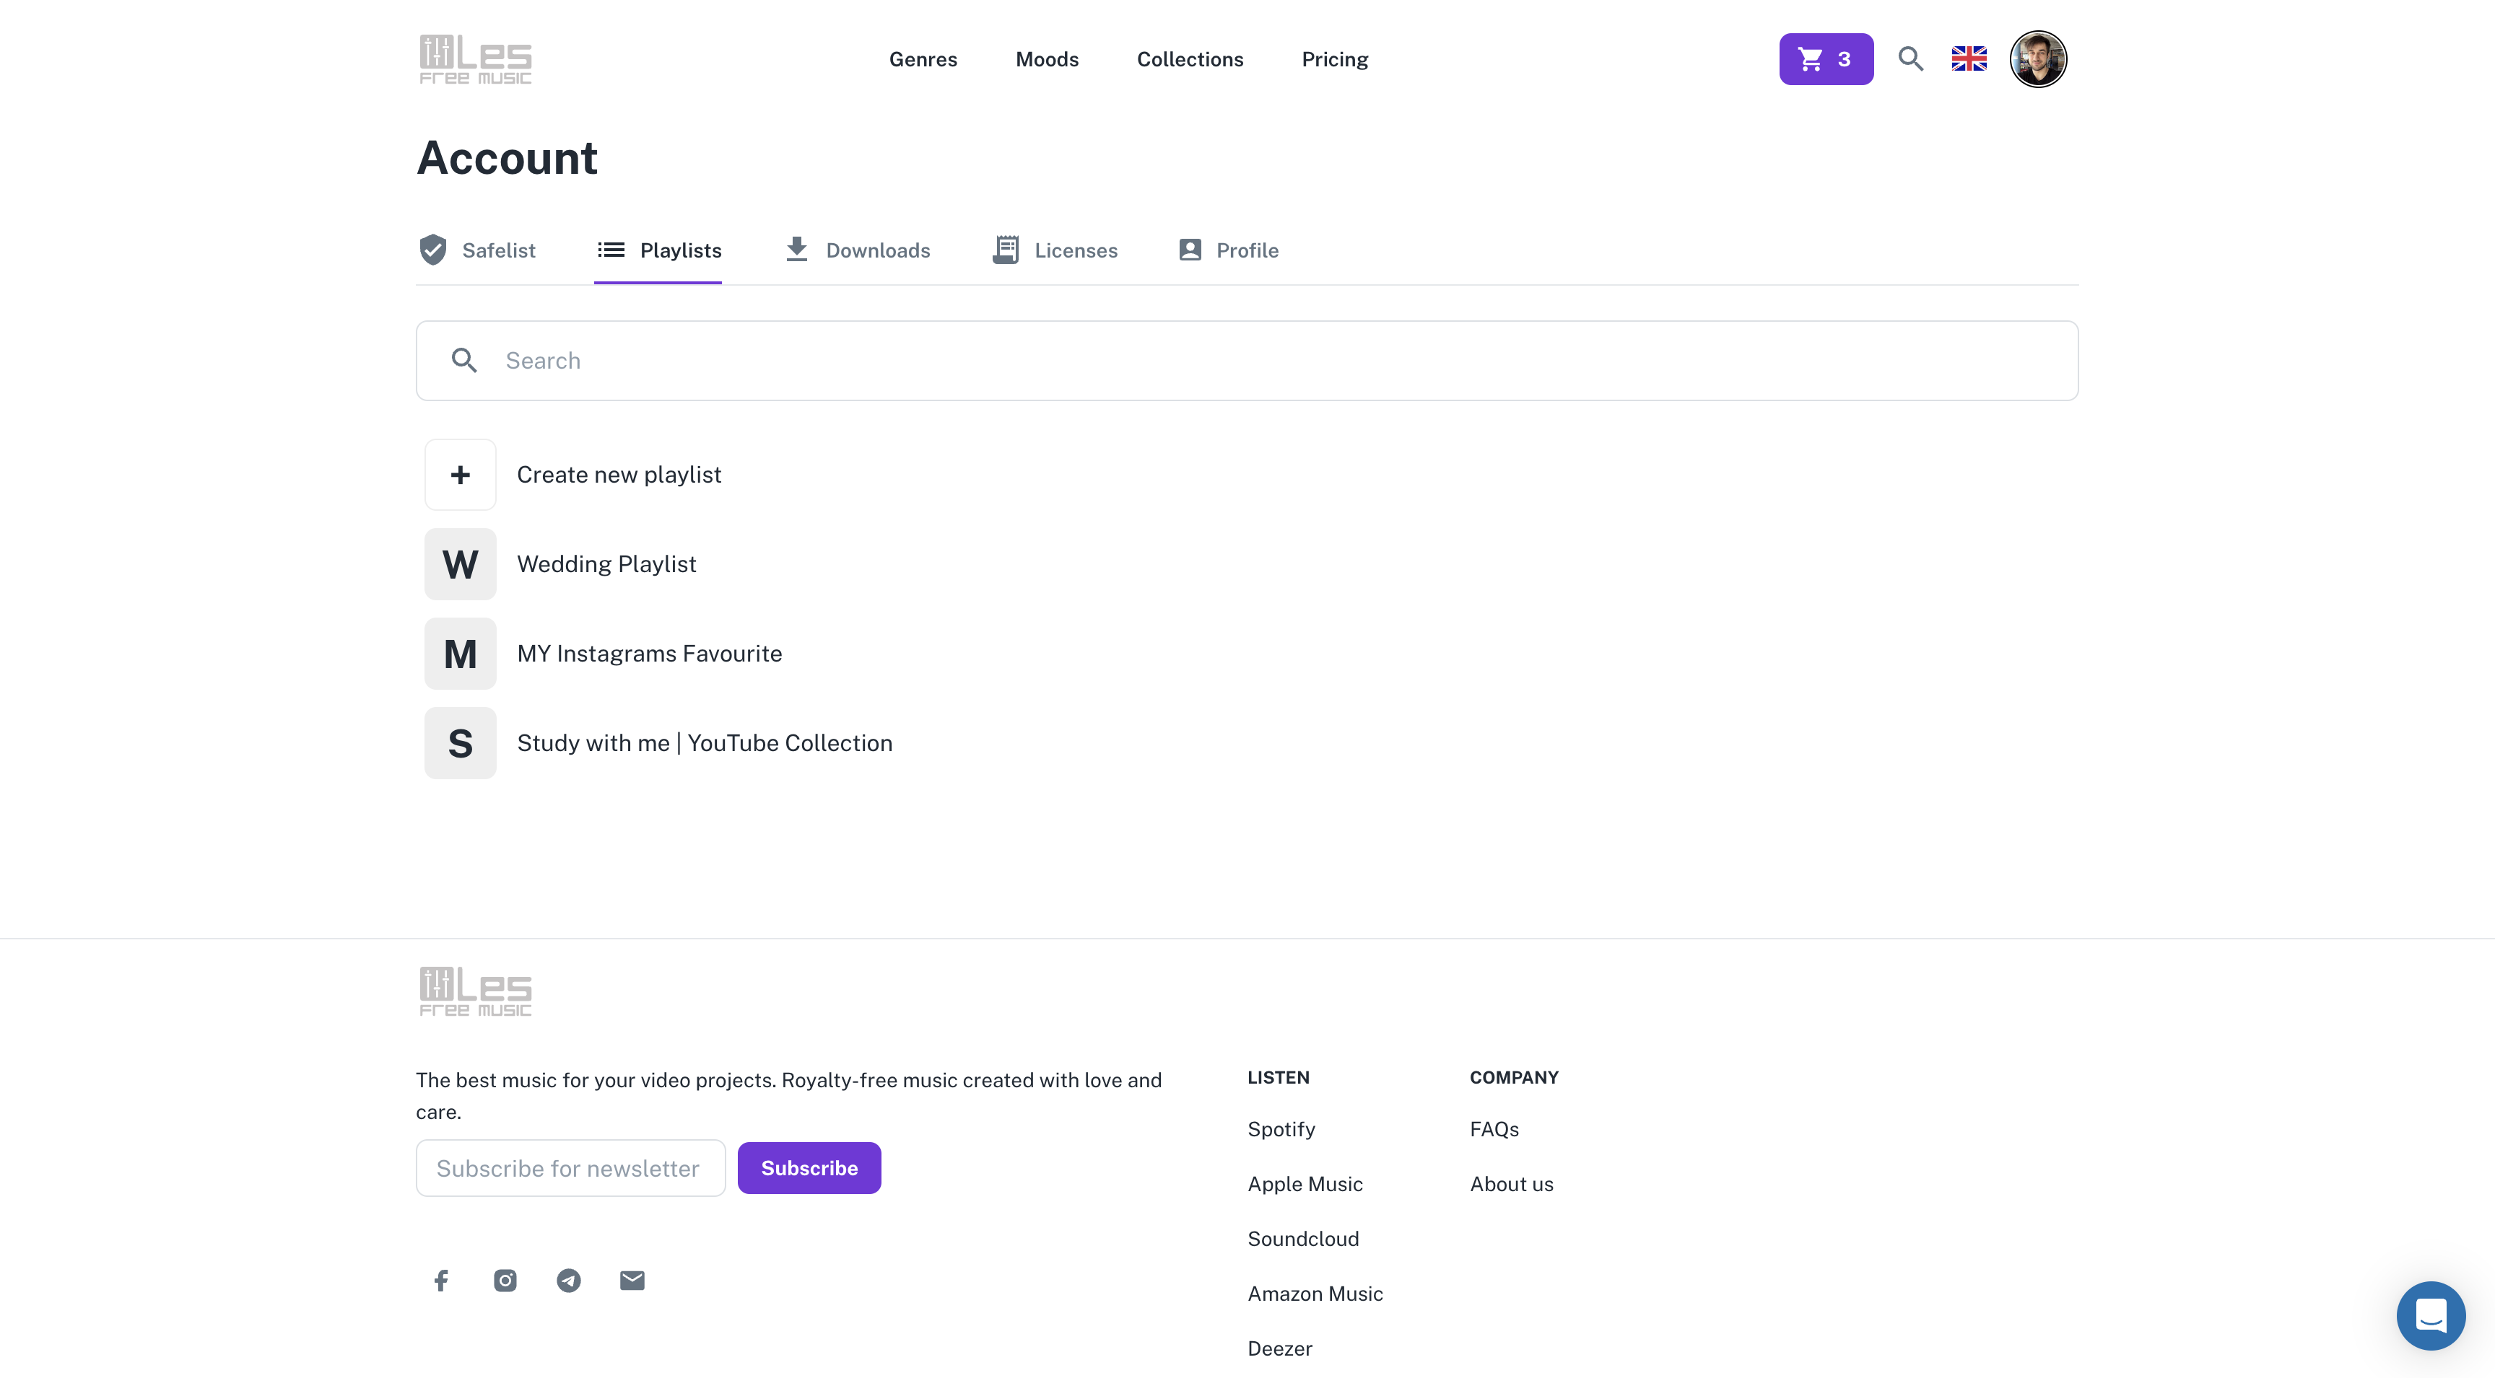Open the Moods menu
Screen dimensions: 2495x1378
tap(1047, 59)
